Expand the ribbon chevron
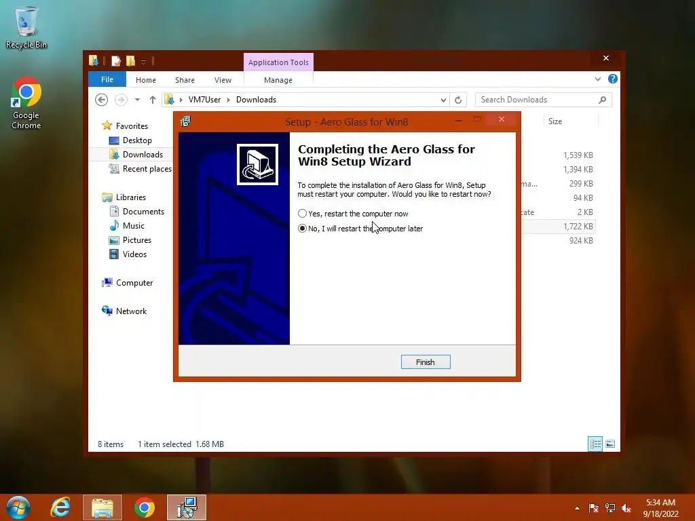The height and width of the screenshot is (521, 695). (x=598, y=79)
